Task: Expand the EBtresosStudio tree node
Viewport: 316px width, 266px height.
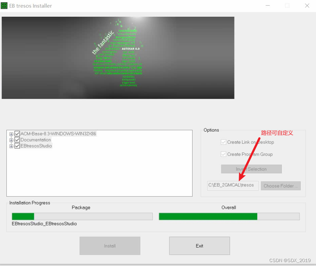Action: [x=11, y=146]
